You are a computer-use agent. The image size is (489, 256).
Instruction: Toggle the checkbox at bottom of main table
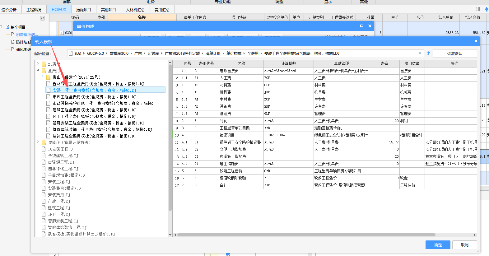tap(228, 255)
